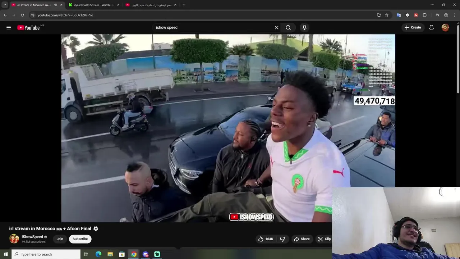
Task: Open the Extensions puzzle-piece menu
Action: tap(424, 15)
